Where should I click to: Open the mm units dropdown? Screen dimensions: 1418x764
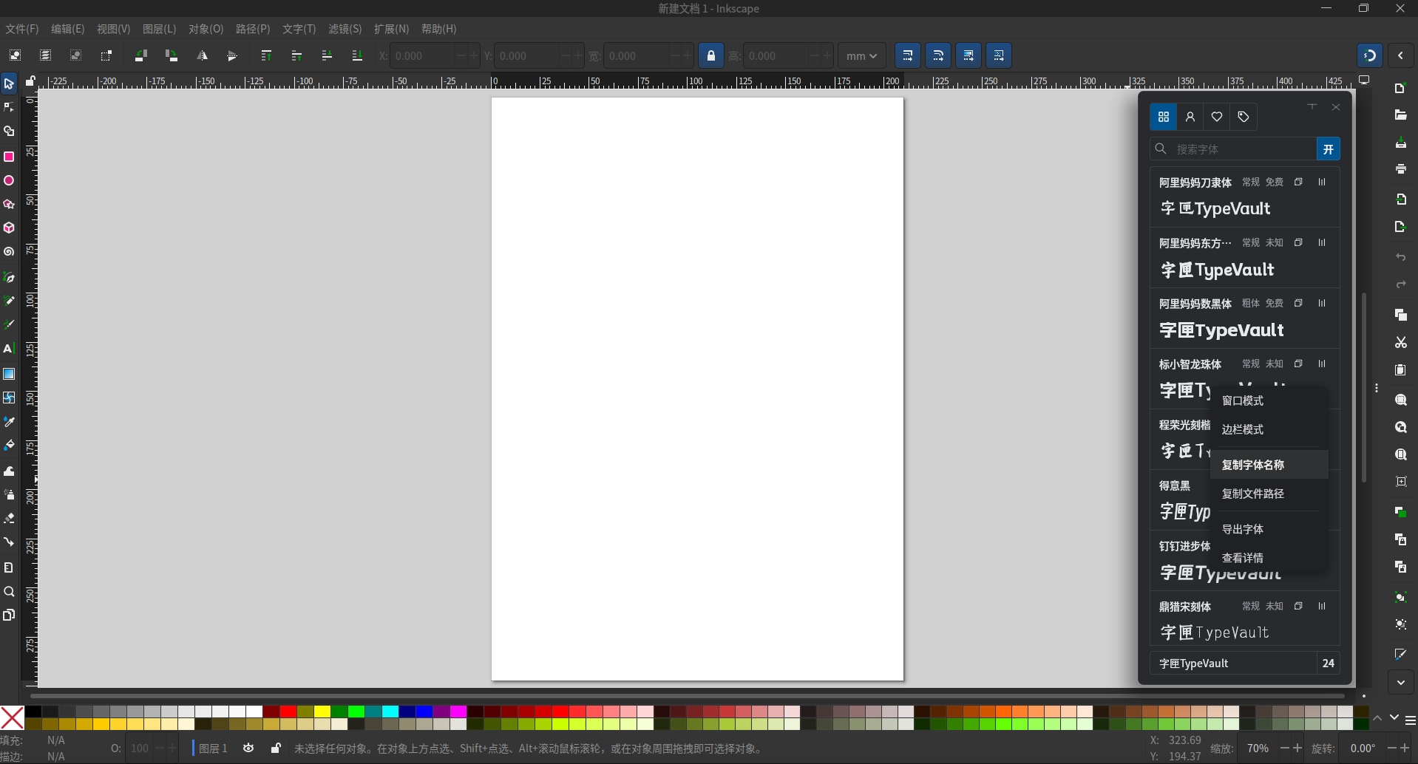point(861,55)
